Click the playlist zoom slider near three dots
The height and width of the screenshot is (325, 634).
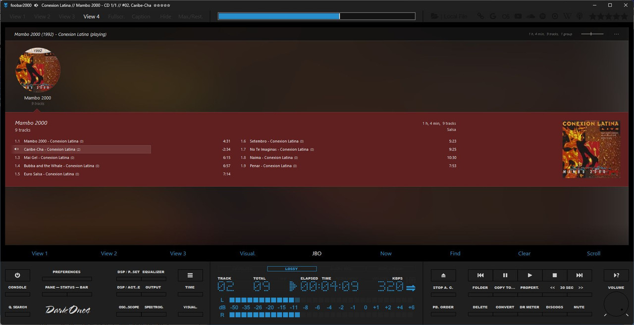click(x=592, y=34)
